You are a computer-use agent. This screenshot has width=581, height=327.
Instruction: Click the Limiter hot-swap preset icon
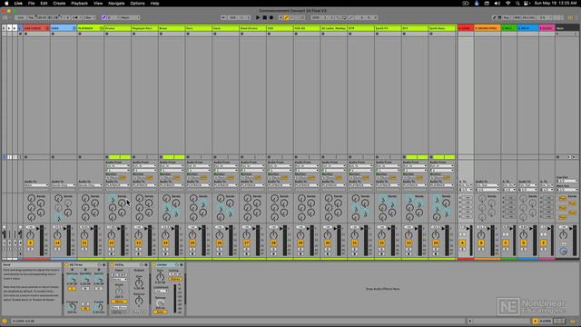(177, 264)
